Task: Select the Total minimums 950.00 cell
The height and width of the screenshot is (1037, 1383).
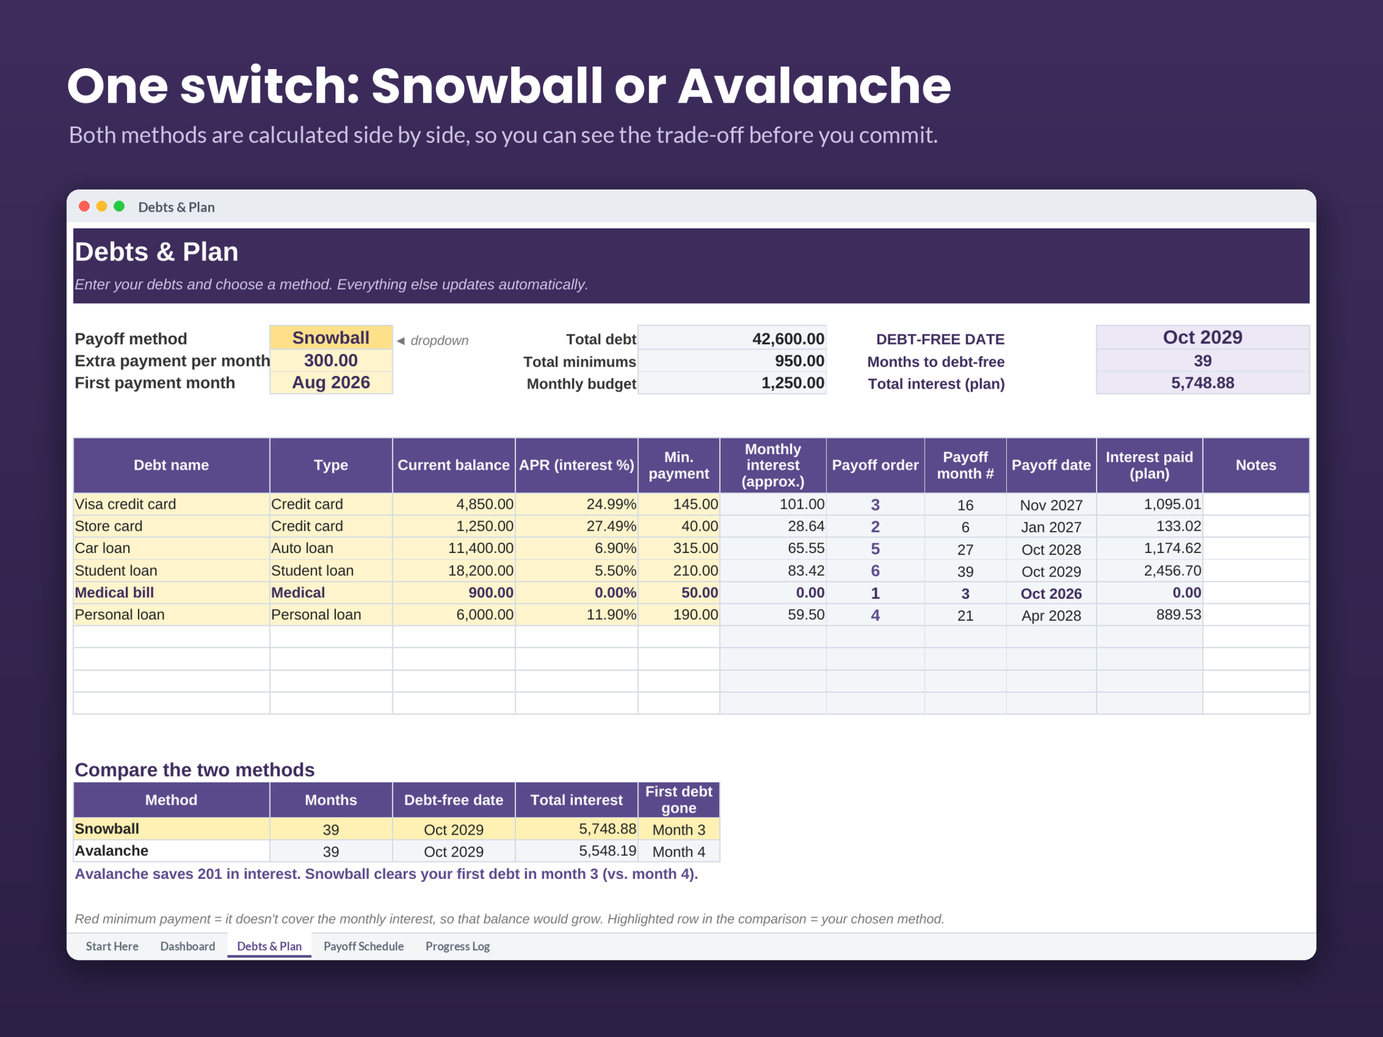Action: coord(731,361)
